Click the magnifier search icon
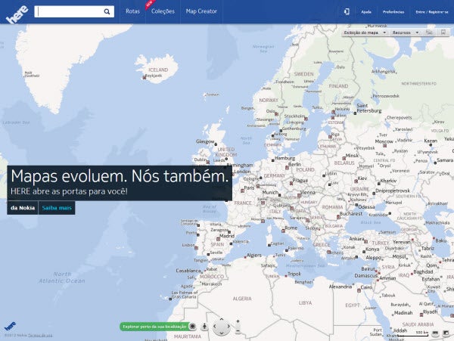This screenshot has height=341, width=454. (107, 12)
